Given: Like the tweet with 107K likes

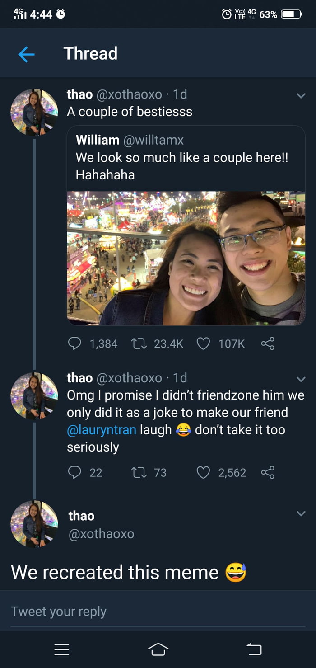Looking at the screenshot, I should (204, 344).
